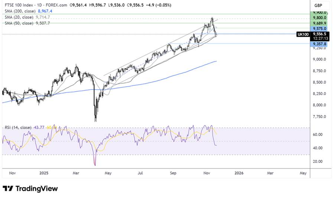Viewport: 335px width, 199px height.
Task: Click the Sep month on the time axis
Action: 174,173
